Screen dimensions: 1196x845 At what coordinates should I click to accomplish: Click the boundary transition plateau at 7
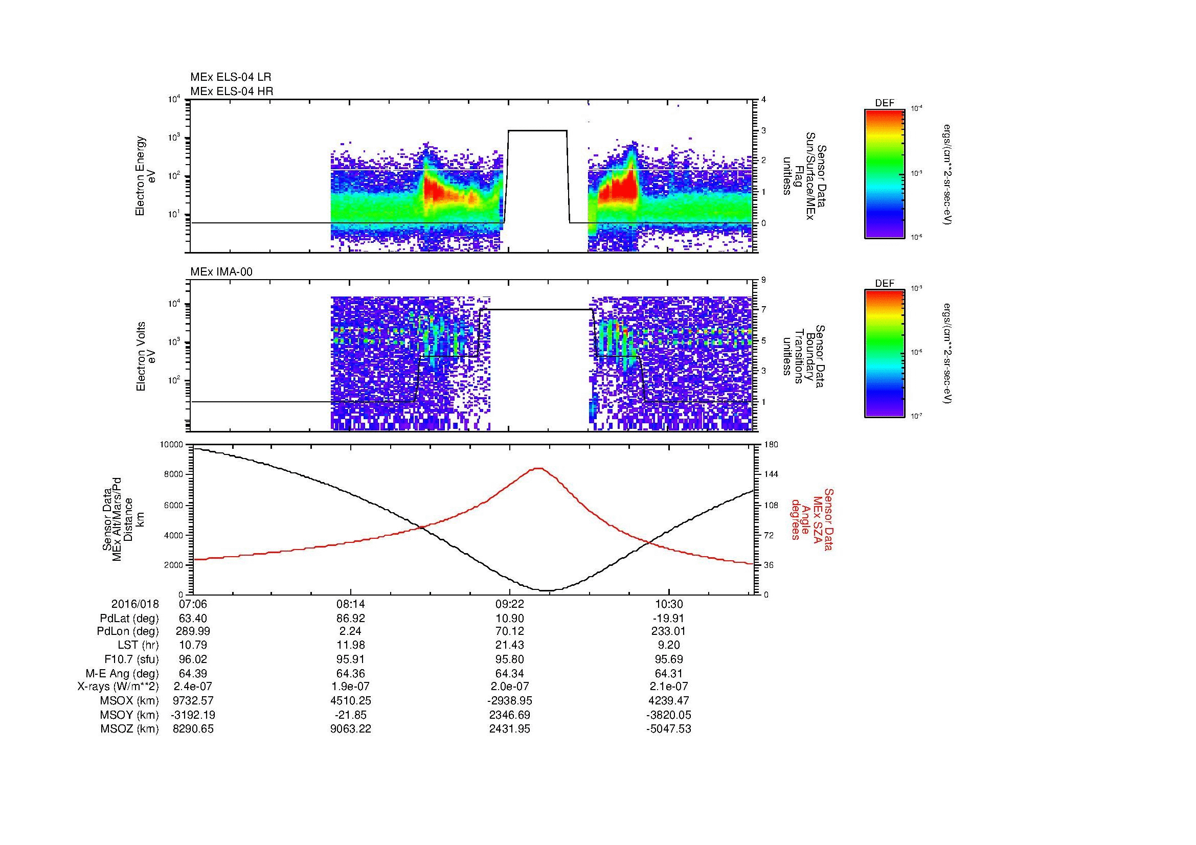[536, 310]
